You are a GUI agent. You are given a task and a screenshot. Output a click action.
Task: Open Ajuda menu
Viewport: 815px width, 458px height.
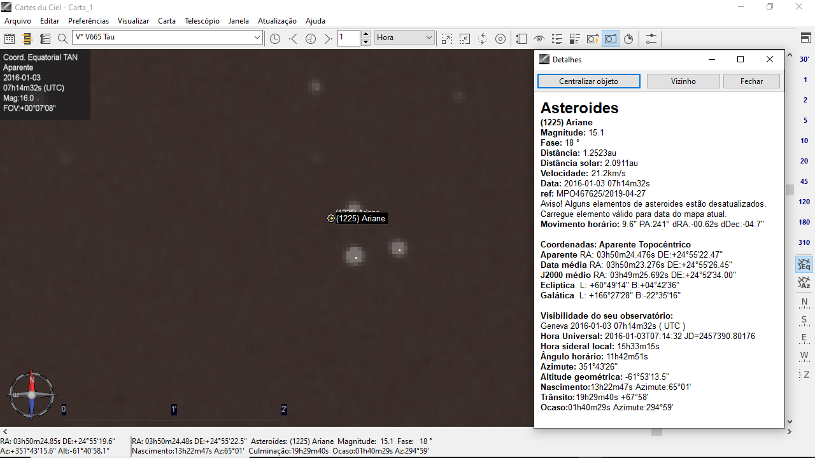[x=315, y=21]
